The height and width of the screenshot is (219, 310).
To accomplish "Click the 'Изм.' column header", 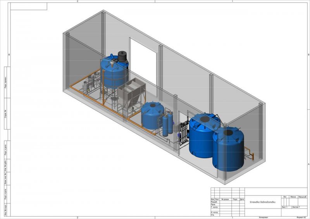I will coord(213,199).
